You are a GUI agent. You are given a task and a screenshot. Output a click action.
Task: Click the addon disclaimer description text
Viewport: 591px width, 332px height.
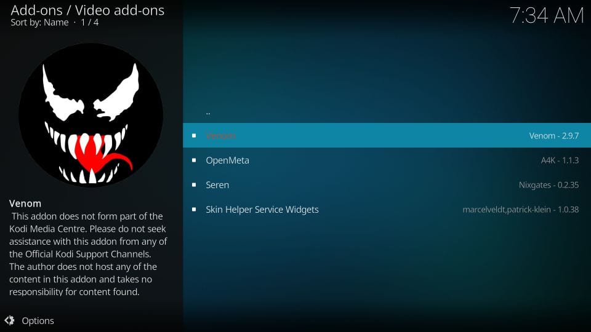pyautogui.click(x=88, y=254)
